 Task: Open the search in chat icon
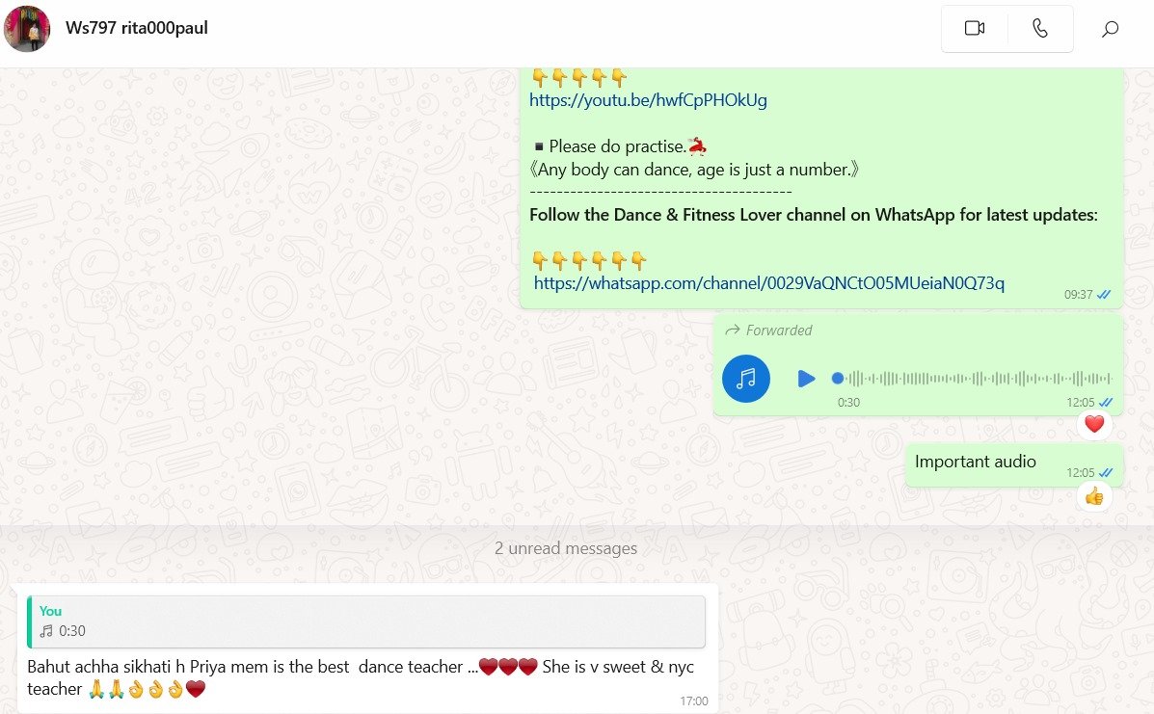click(1110, 29)
